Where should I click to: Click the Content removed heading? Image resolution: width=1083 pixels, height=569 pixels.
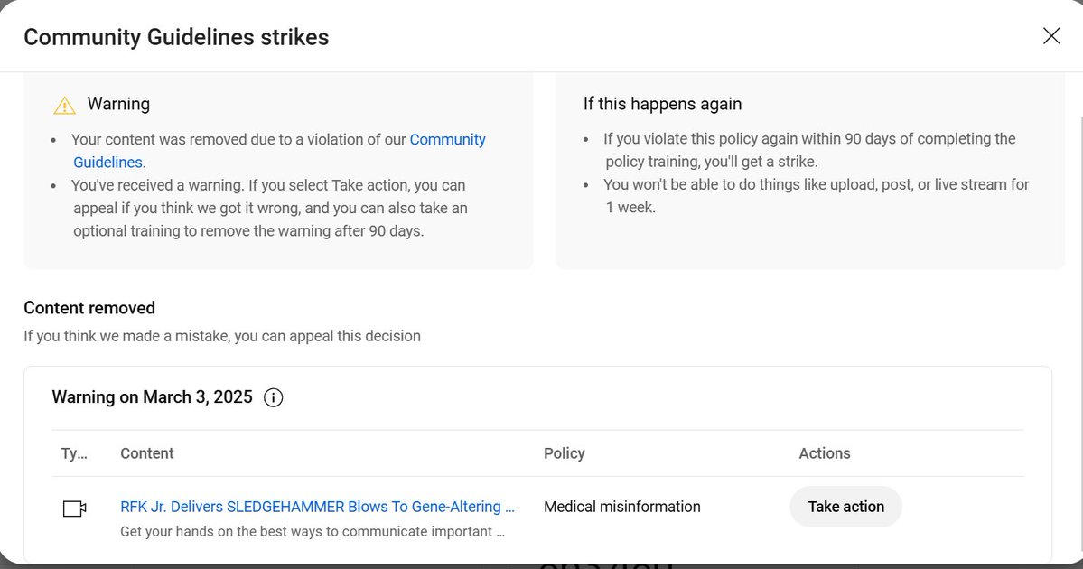click(89, 308)
